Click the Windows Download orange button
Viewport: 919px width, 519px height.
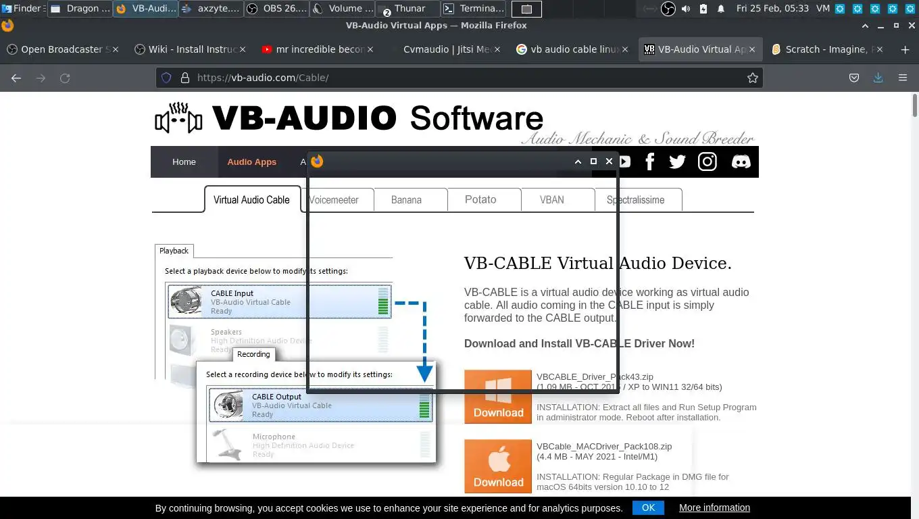tap(498, 397)
